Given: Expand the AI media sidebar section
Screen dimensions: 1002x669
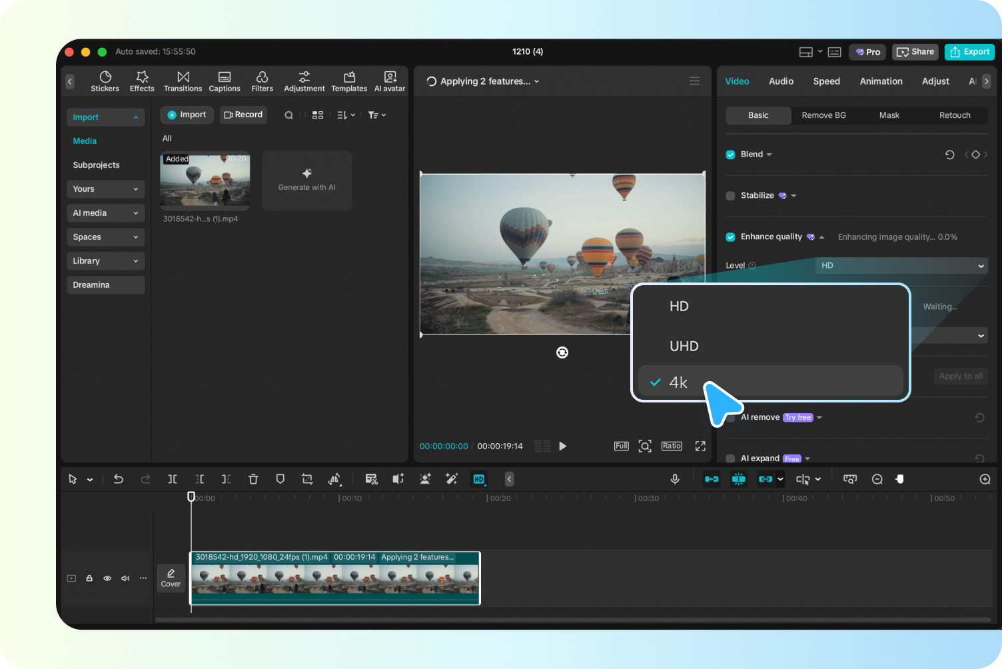Looking at the screenshot, I should click(x=105, y=213).
